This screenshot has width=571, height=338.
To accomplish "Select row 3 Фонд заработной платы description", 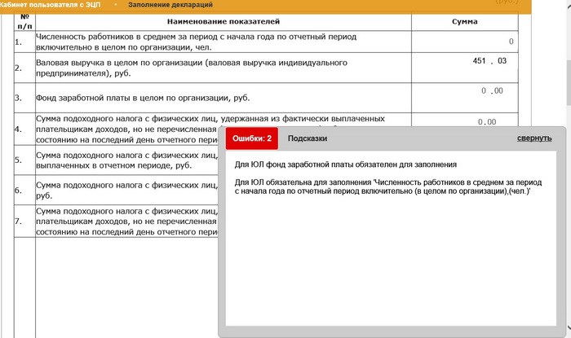I will click(143, 98).
